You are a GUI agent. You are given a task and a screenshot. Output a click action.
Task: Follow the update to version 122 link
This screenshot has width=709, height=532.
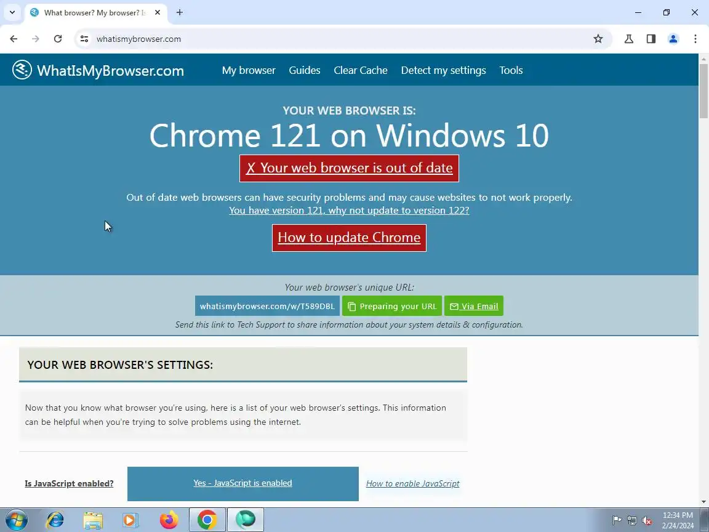click(x=349, y=211)
